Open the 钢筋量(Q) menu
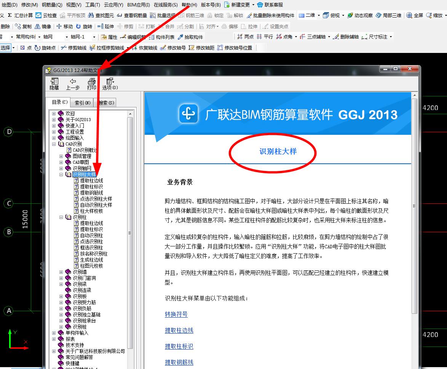Viewport: 447px width, 369px height. 52,5
